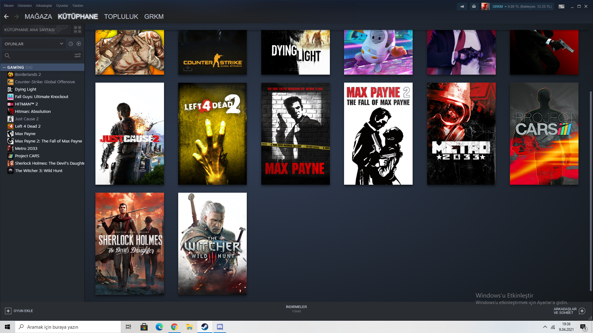
Task: Open Google Chrome from taskbar
Action: point(175,327)
